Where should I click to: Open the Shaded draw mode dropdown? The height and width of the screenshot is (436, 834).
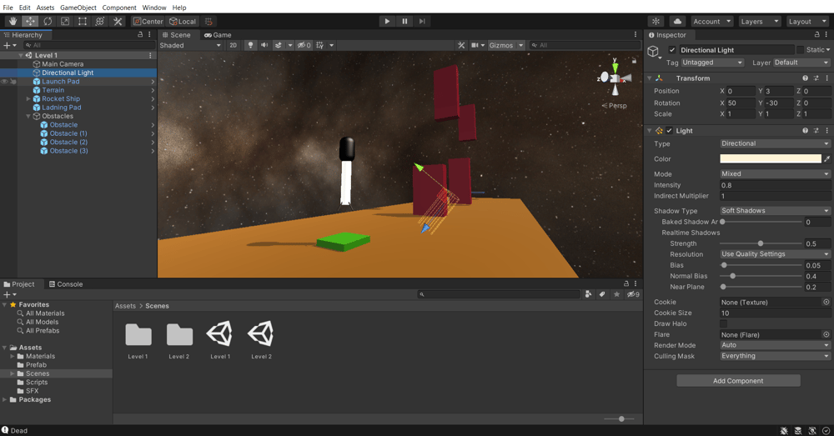coord(190,45)
